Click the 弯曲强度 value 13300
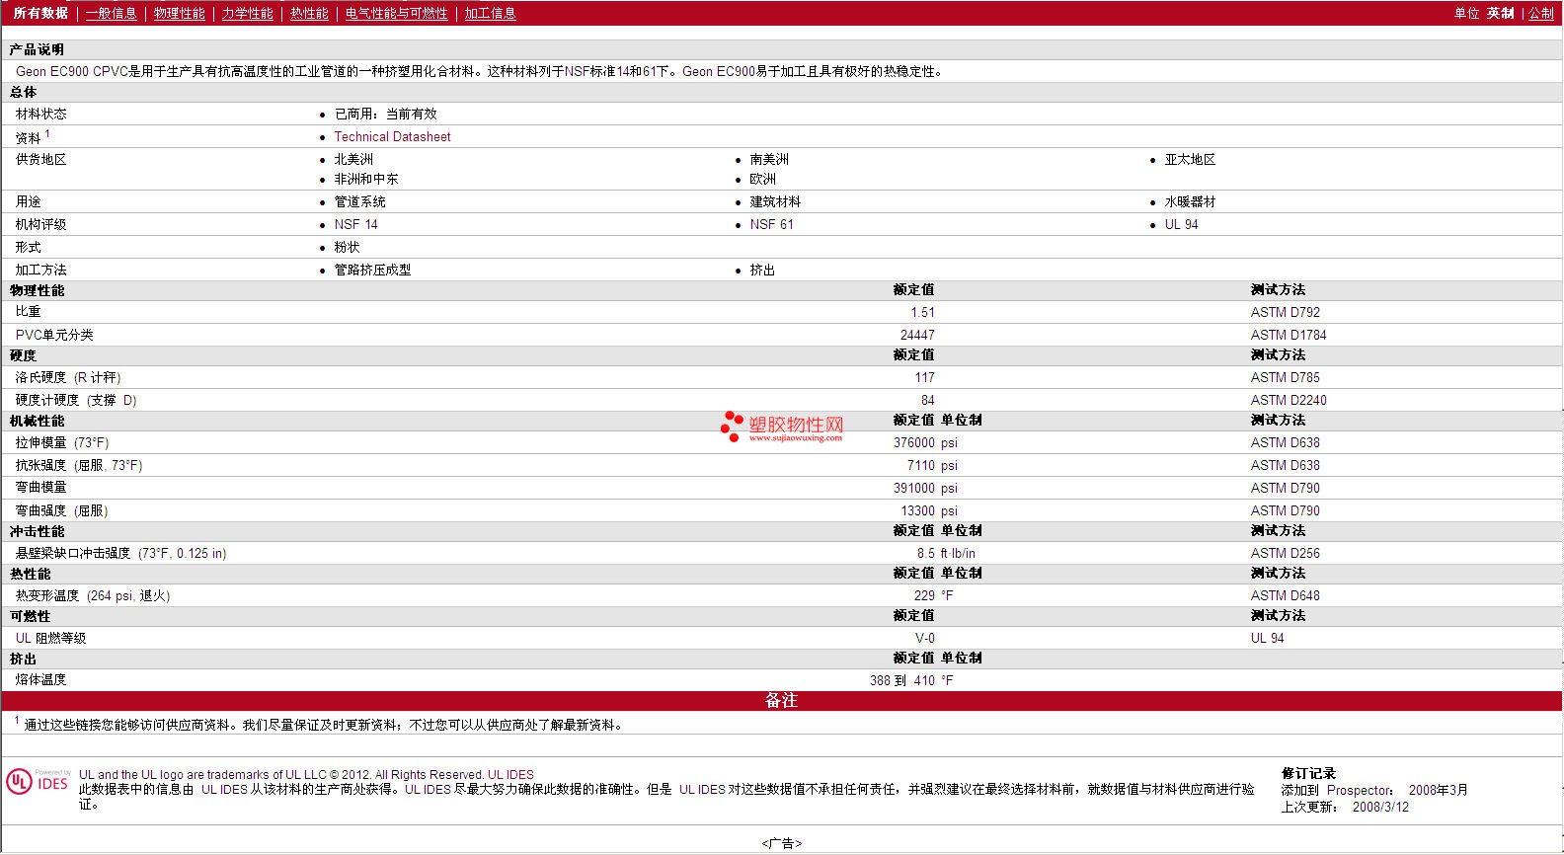 (917, 511)
